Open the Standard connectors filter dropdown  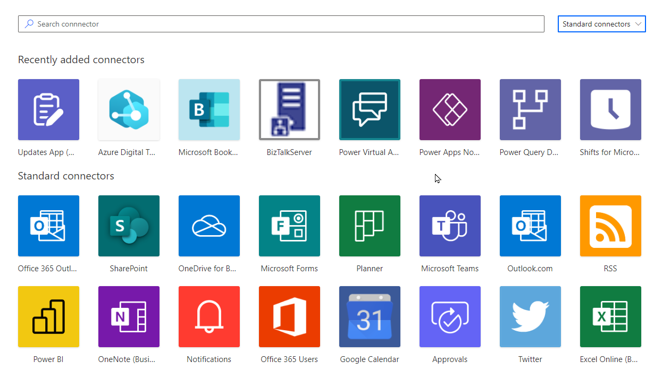coord(601,24)
